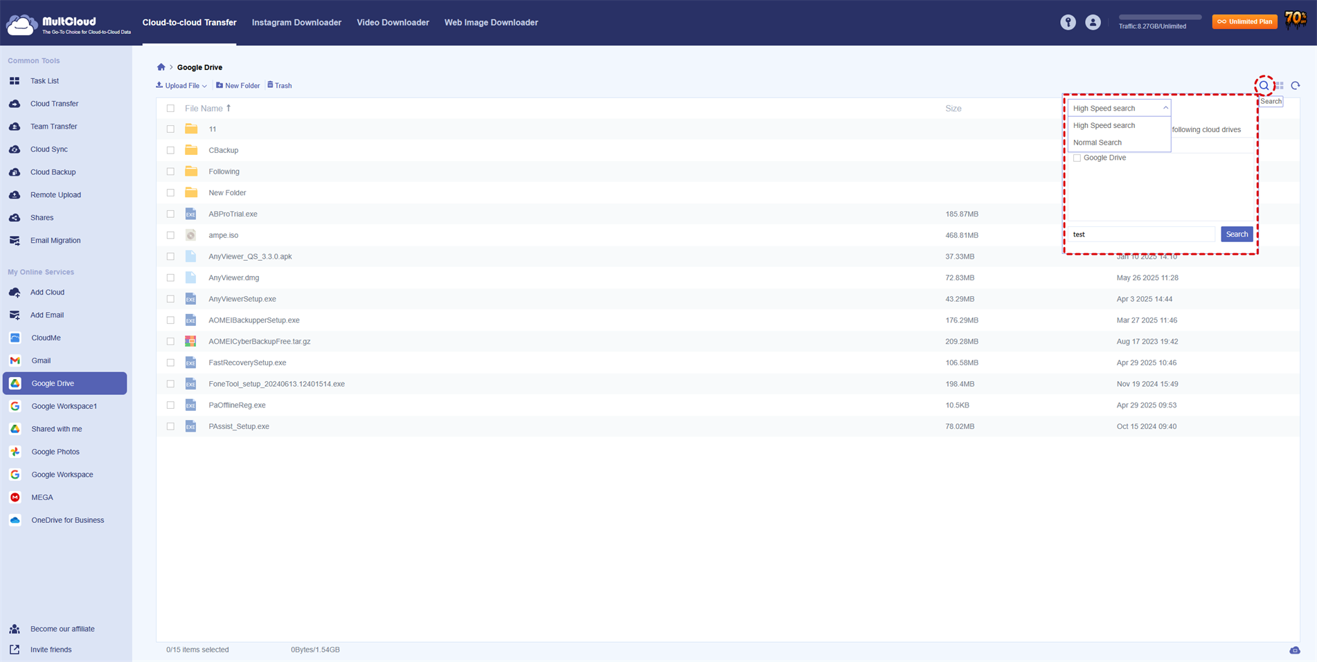Click the Add Cloud icon
The width and height of the screenshot is (1317, 662).
coord(15,293)
